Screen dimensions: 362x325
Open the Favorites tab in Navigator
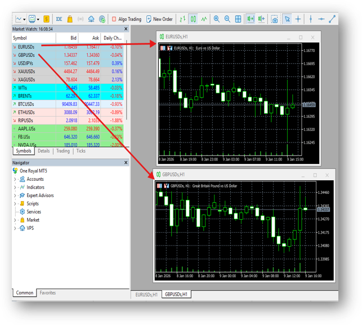pyautogui.click(x=48, y=293)
